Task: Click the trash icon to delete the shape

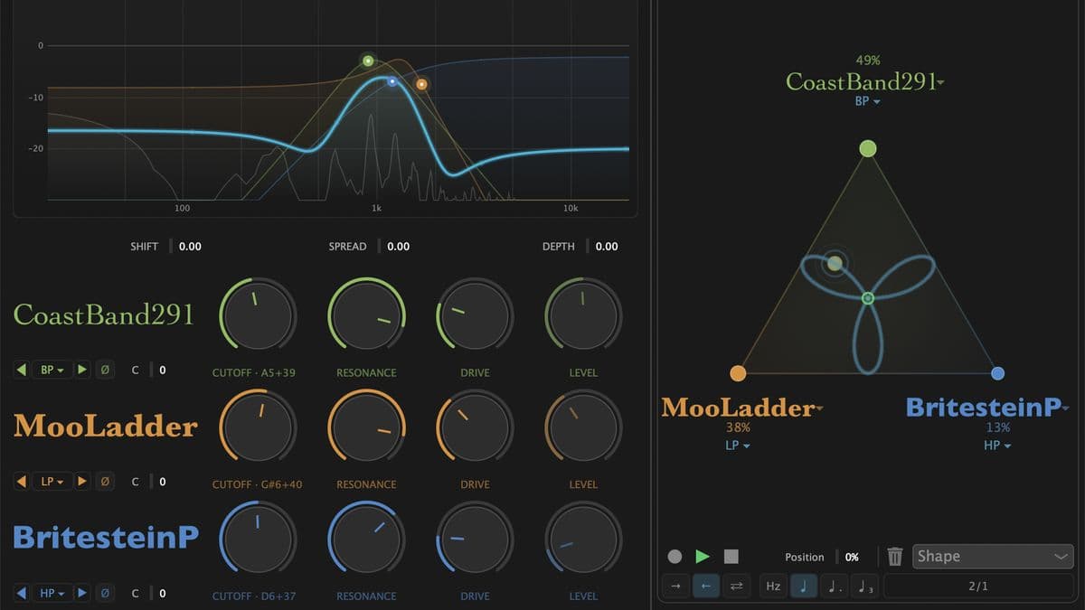Action: coord(894,557)
